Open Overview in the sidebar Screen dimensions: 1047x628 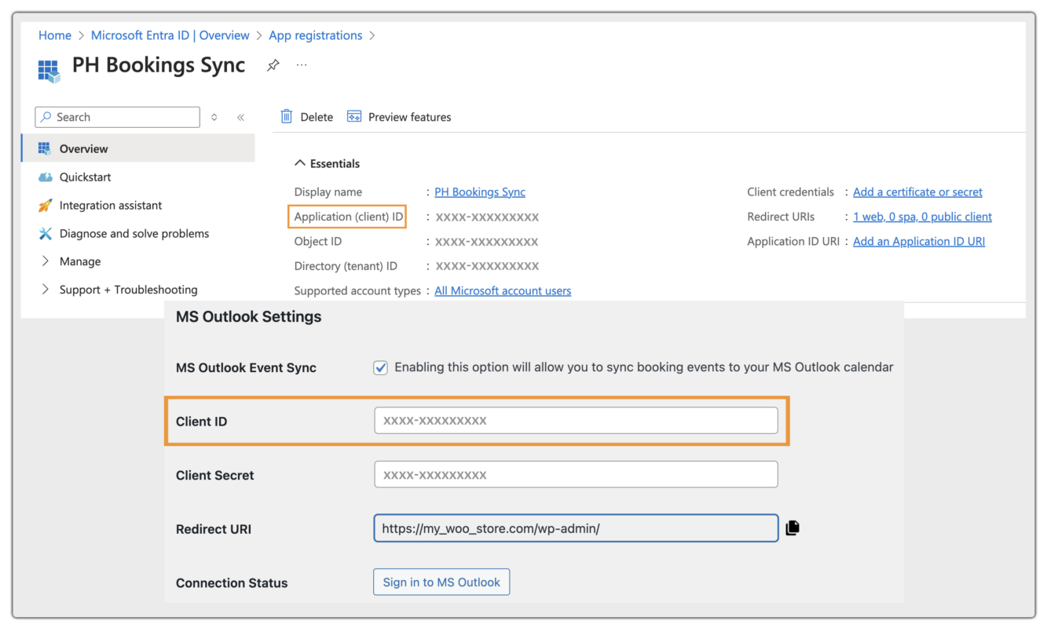click(138, 148)
